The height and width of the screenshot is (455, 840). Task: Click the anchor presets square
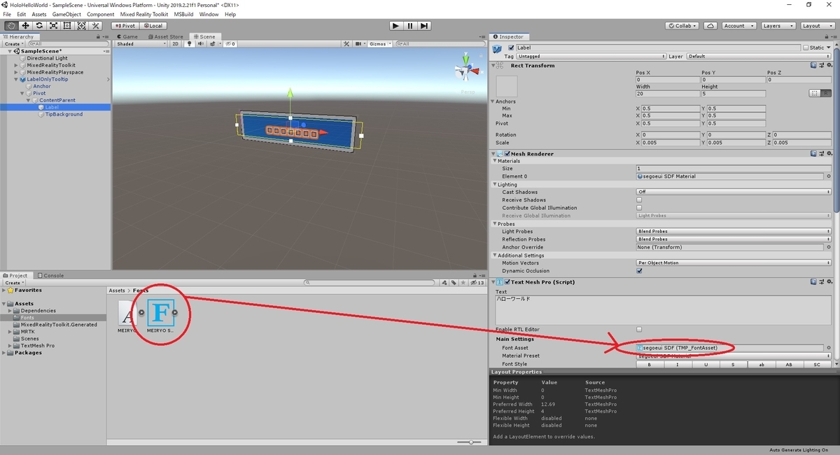[x=507, y=86]
